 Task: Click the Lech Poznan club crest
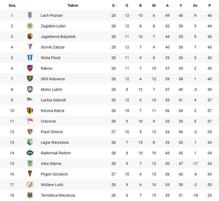(x=30, y=15)
